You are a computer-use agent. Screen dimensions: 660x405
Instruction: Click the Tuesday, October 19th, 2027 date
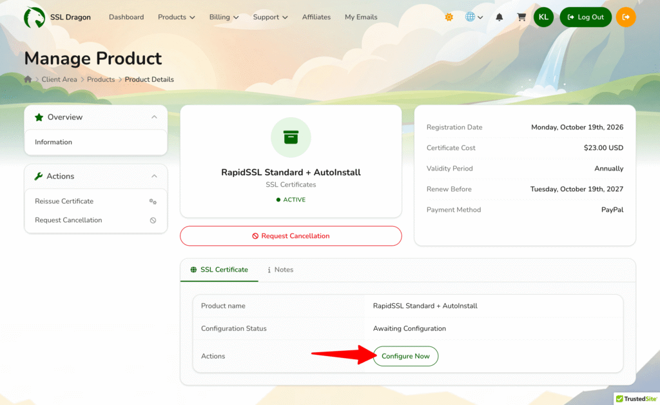(577, 189)
